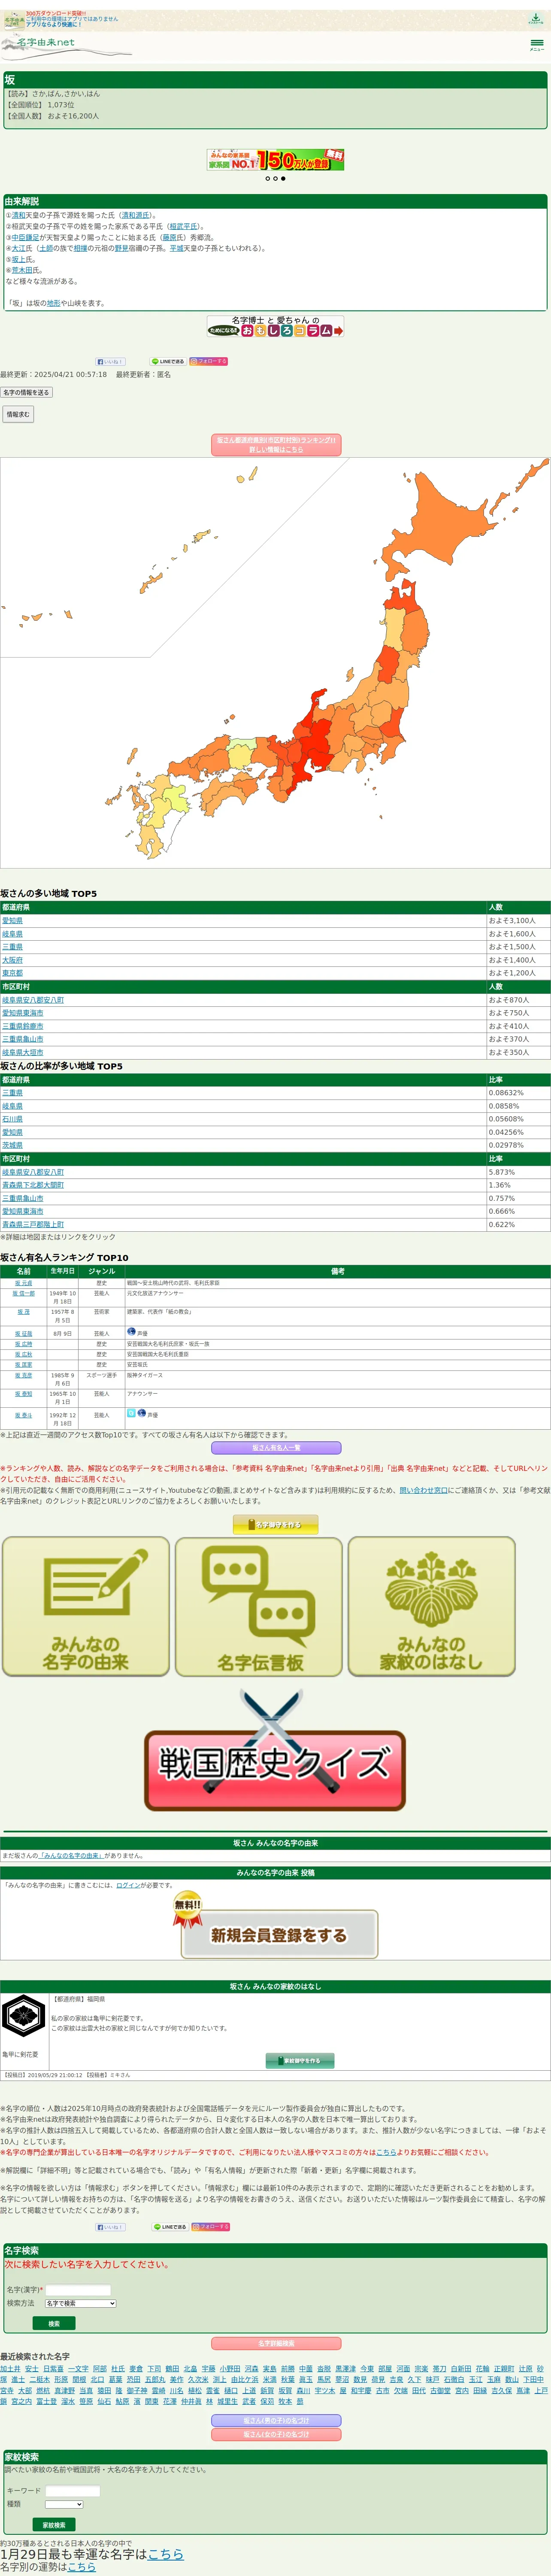Focus the キーワード input field
The image size is (551, 2576).
[x=72, y=2491]
